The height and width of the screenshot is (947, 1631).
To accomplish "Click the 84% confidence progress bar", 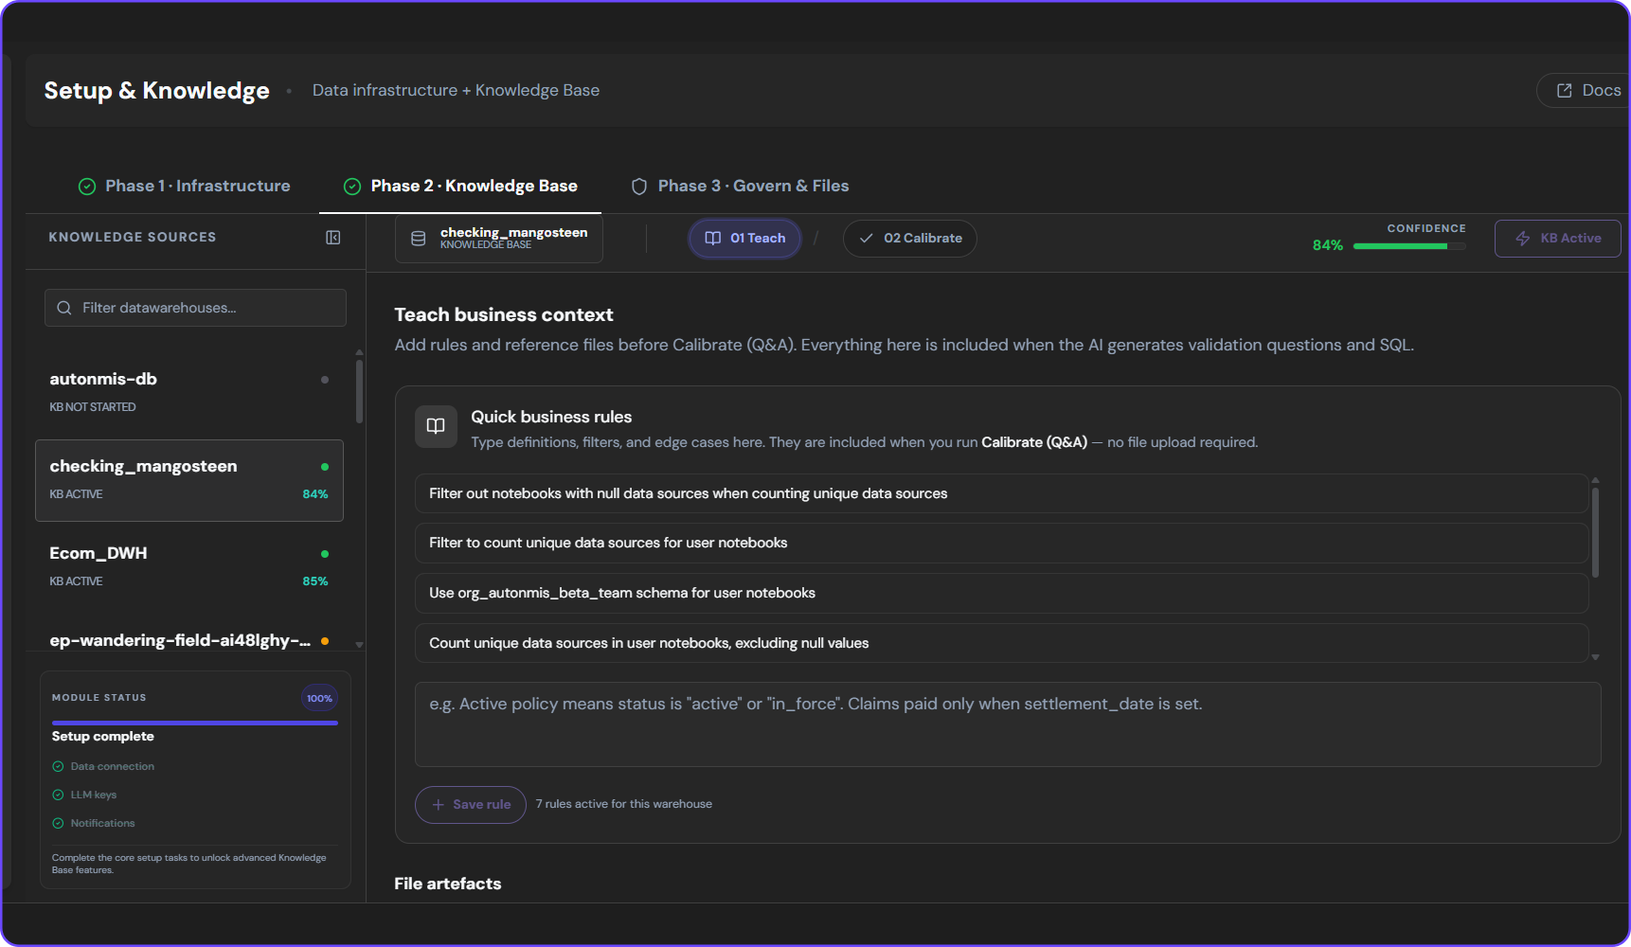I will (1409, 246).
